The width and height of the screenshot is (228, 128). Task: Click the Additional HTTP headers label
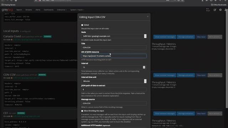(95, 126)
